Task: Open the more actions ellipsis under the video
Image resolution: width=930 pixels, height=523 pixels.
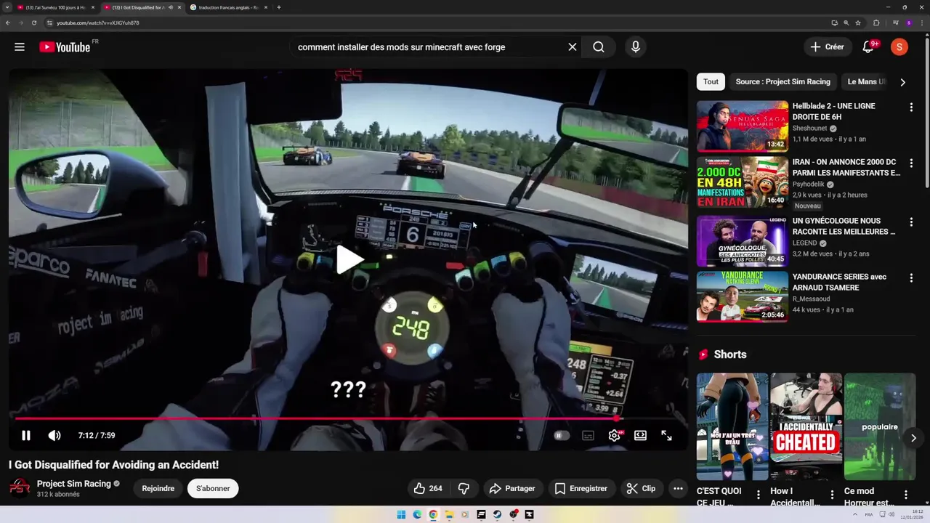Action: click(679, 489)
